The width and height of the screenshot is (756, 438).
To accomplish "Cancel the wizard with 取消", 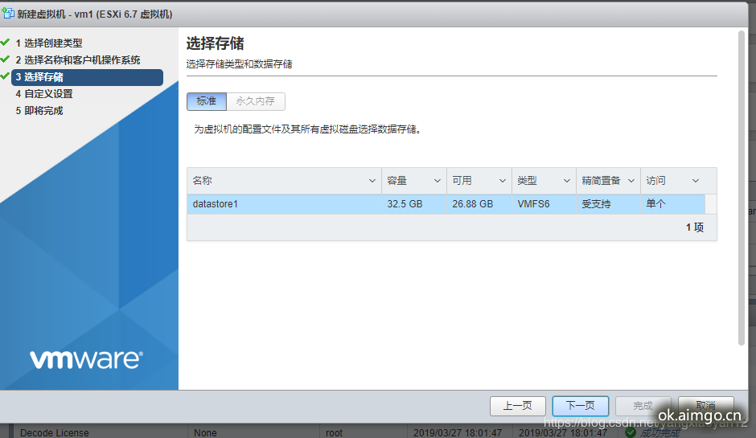I will point(705,406).
